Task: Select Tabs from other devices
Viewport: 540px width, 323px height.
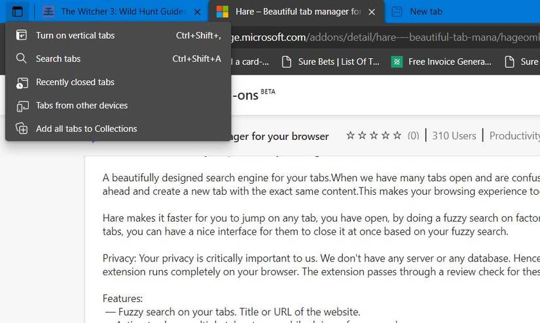Action: coord(81,105)
